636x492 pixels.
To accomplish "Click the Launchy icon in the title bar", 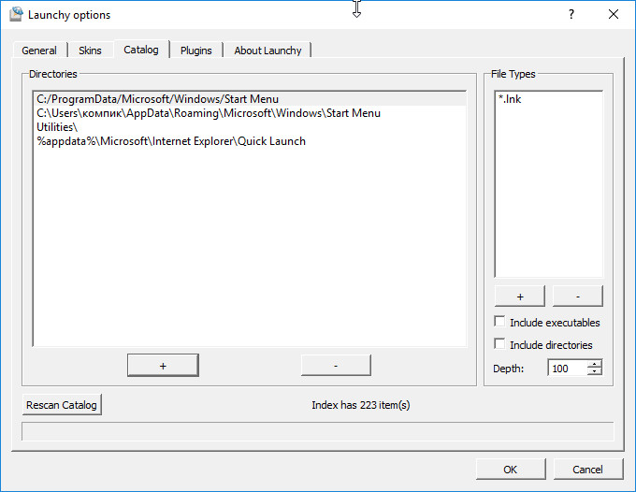I will point(16,15).
